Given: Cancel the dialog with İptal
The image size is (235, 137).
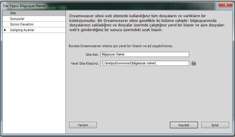Looking at the screenshot, I should [215, 125].
